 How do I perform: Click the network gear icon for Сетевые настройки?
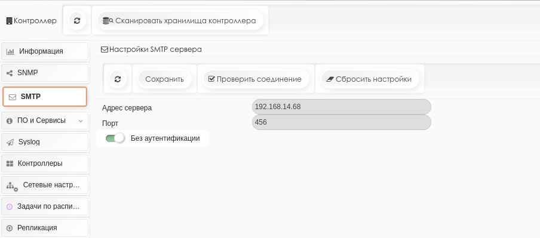13,187
